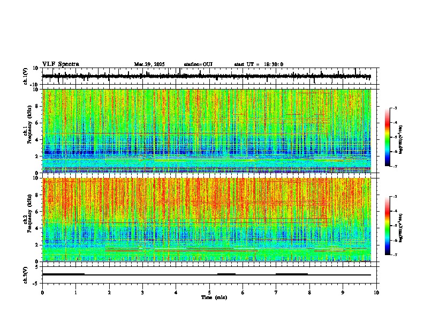Image resolution: width=424 pixels, height=328 pixels.
Task: Click time axis tick label 9
Action: 343,293
